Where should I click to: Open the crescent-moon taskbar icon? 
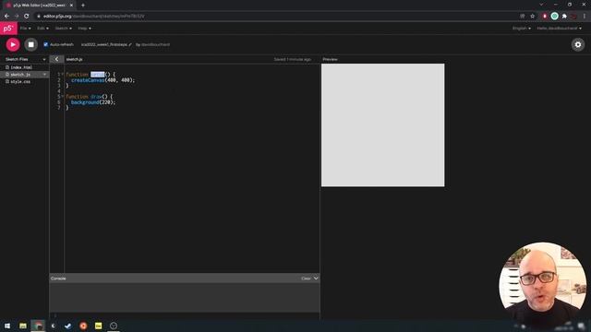(x=54, y=326)
